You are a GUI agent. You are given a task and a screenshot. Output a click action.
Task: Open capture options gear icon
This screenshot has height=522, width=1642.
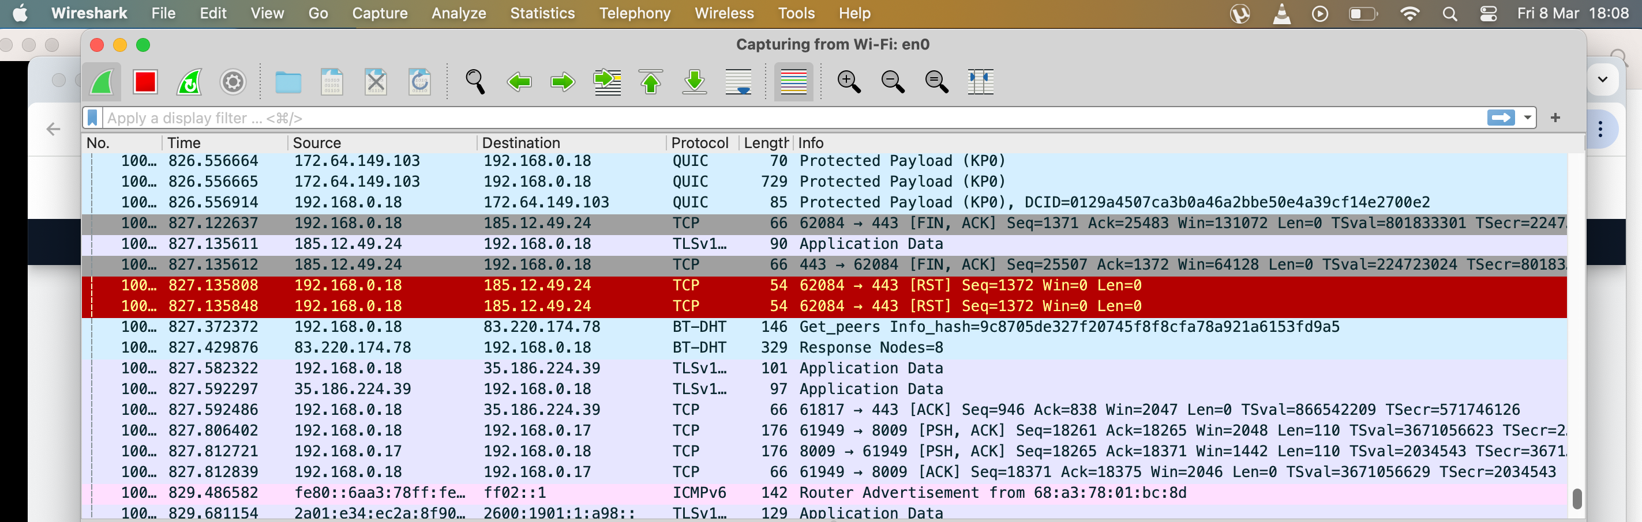pyautogui.click(x=233, y=82)
